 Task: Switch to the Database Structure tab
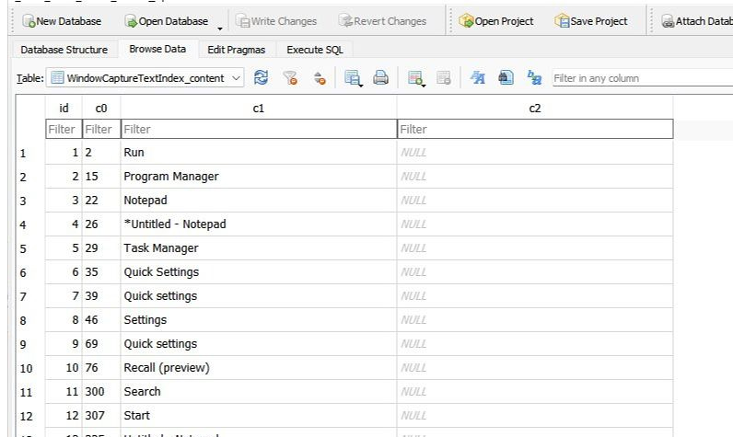64,50
